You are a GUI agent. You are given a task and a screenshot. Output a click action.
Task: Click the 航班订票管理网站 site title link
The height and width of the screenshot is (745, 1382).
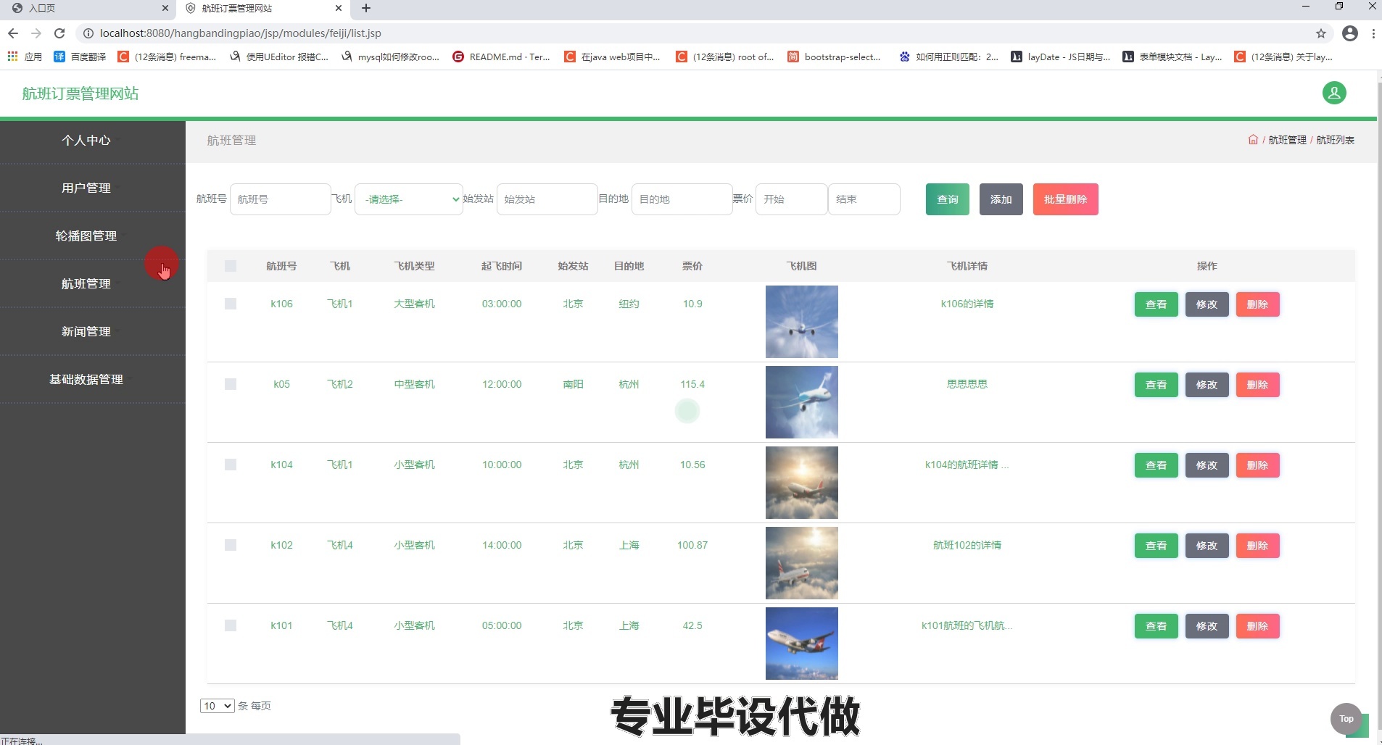tap(80, 93)
